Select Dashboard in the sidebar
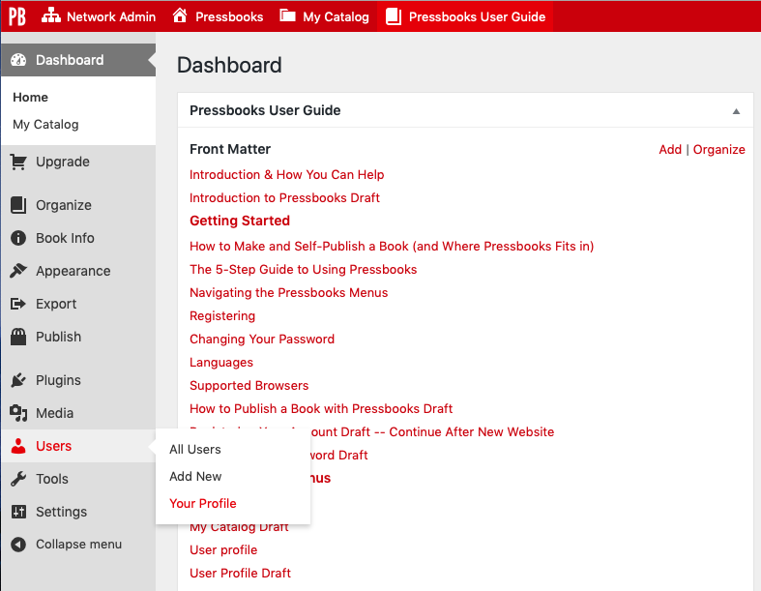Viewport: 761px width, 591px height. [78, 60]
